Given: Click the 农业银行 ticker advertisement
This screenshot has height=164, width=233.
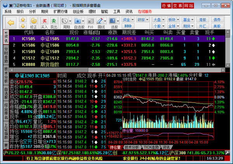Looking at the screenshot, I should point(151,159).
